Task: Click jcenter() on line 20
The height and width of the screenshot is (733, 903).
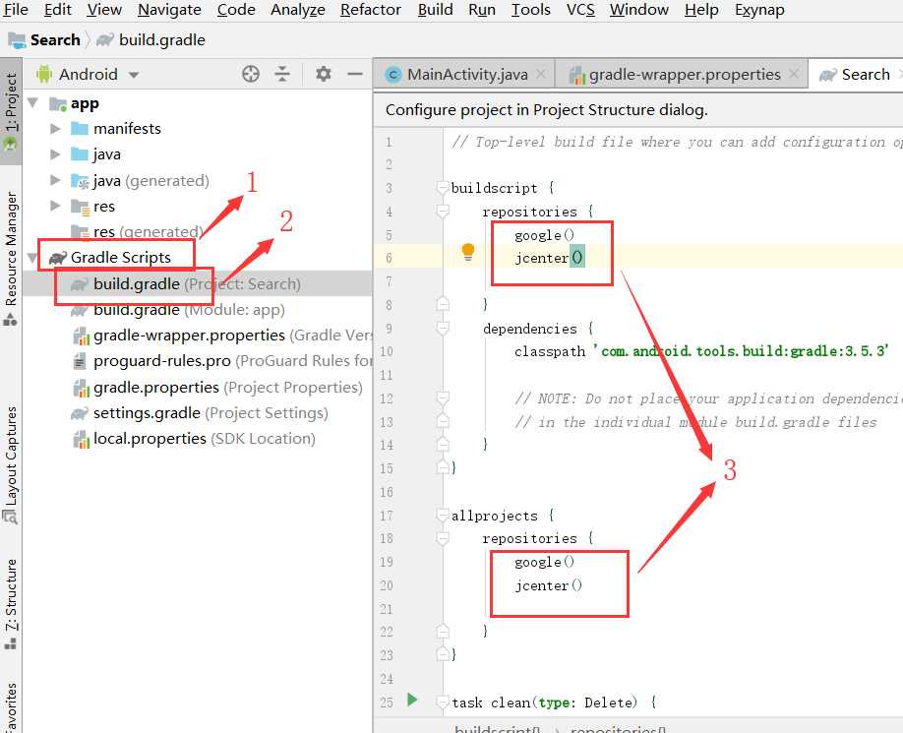Action: click(x=548, y=585)
